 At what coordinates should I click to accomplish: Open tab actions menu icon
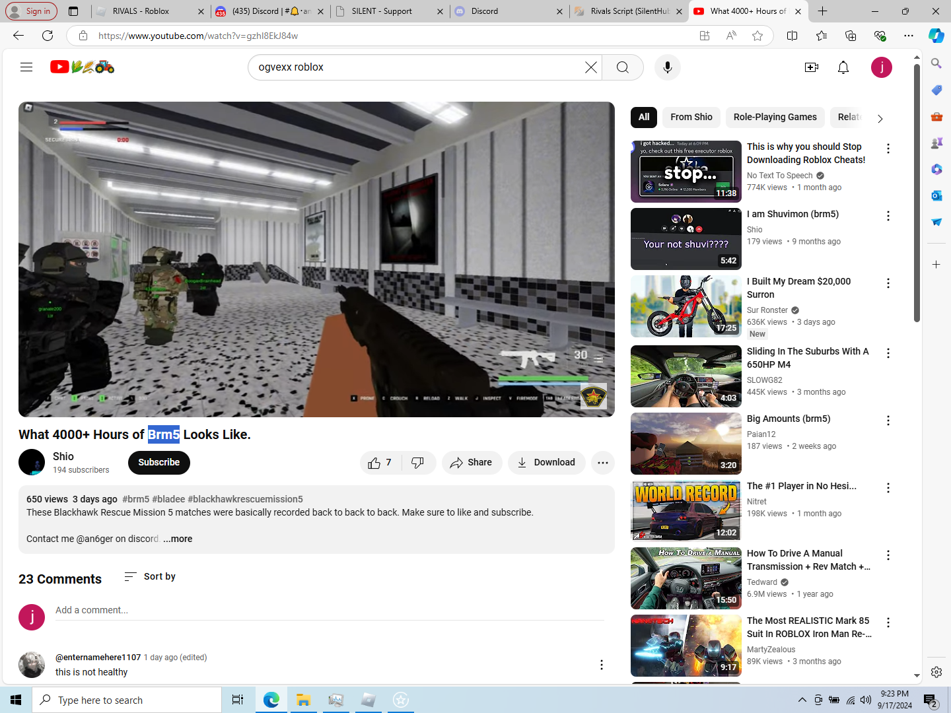[x=73, y=11]
